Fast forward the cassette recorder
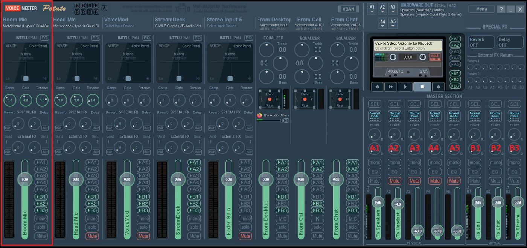Screen dimensions: 527x248 [391, 86]
